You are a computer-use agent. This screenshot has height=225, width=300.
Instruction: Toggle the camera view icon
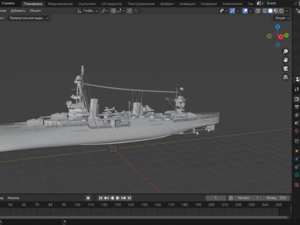286,69
